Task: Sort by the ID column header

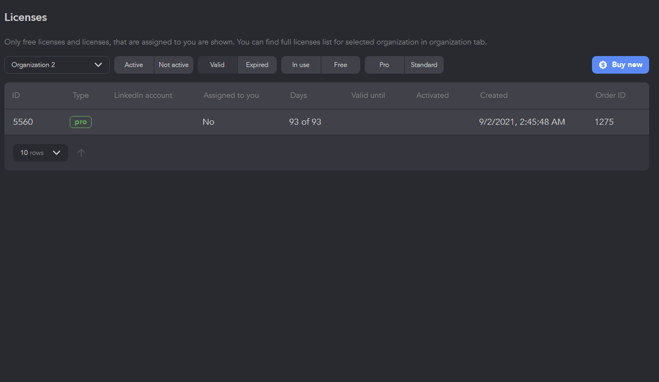Action: point(16,96)
